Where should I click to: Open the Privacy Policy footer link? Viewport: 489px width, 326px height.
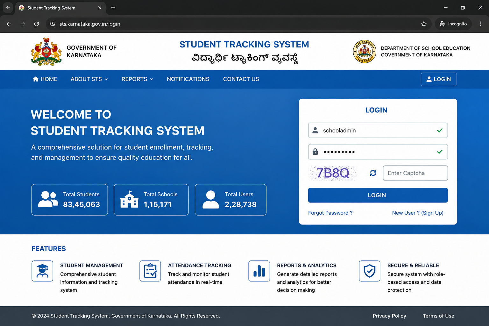[389, 316]
